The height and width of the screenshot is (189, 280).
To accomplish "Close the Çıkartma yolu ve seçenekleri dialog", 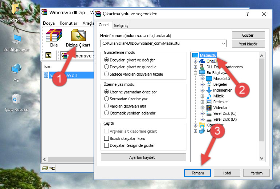I will click(x=264, y=14).
